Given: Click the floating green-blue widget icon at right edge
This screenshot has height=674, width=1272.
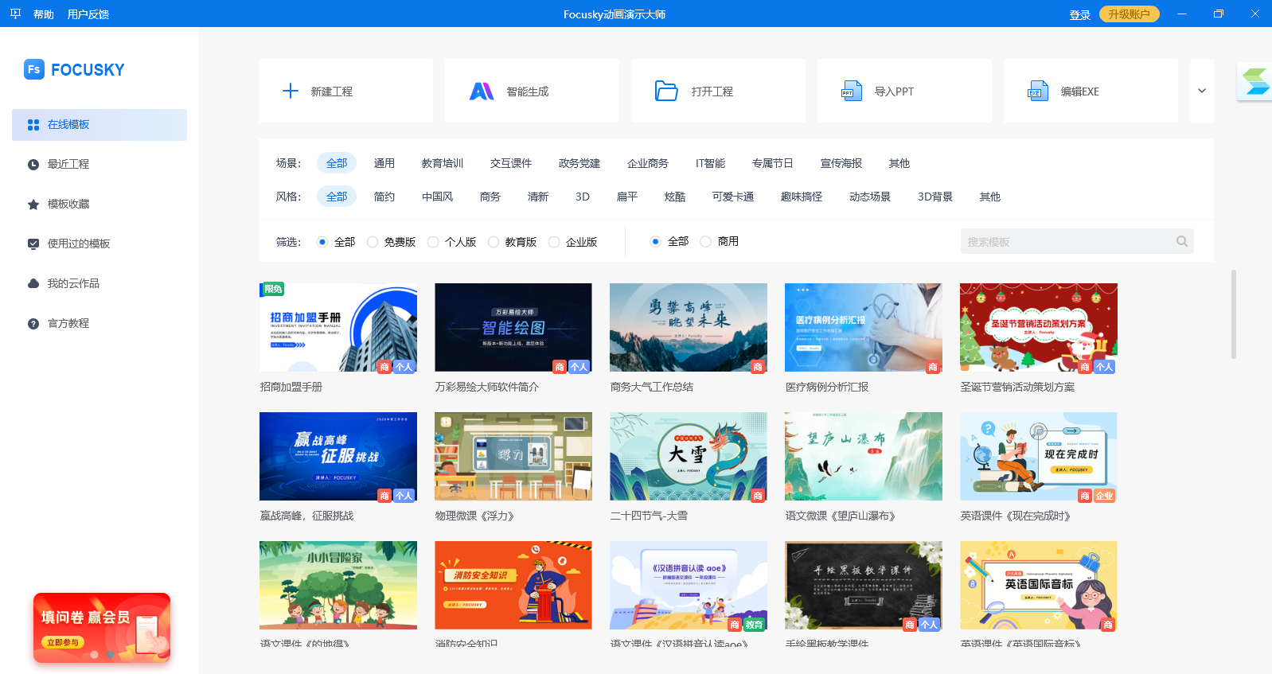Looking at the screenshot, I should tap(1255, 81).
